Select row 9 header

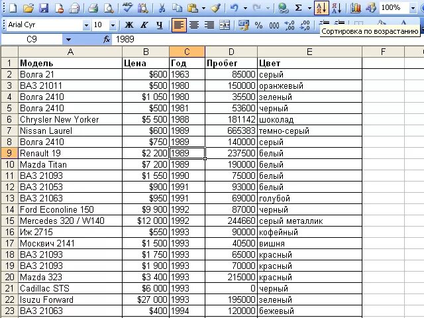coord(9,153)
